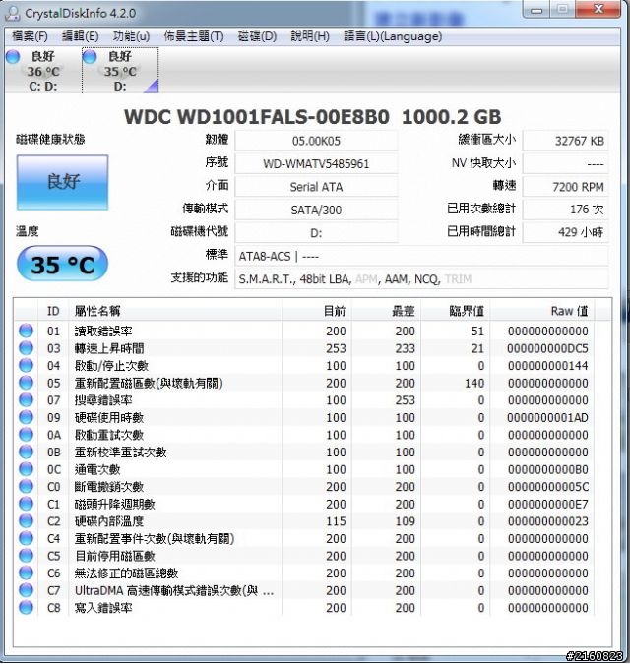Select the 36 °C C: D: disk
The image size is (630, 664).
tap(43, 70)
